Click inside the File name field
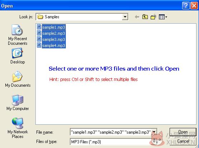The height and width of the screenshot is (148, 199). [111, 132]
